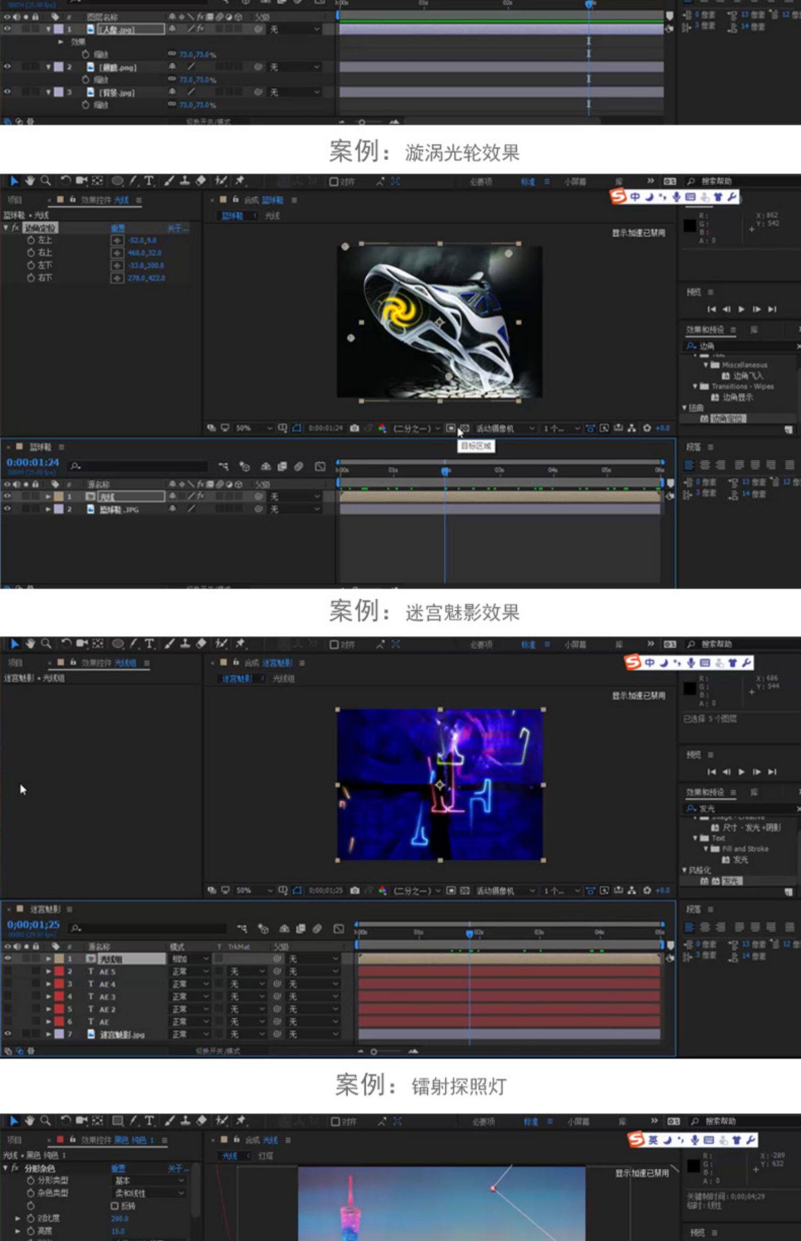Switch to the 灯塔 composition tab
The height and width of the screenshot is (1241, 801).
[x=265, y=1156]
